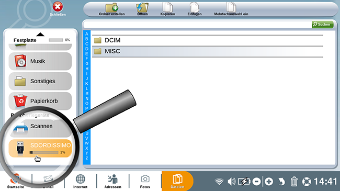Select the SDORDISSIMO USB device
The image size is (340, 191).
click(40, 148)
